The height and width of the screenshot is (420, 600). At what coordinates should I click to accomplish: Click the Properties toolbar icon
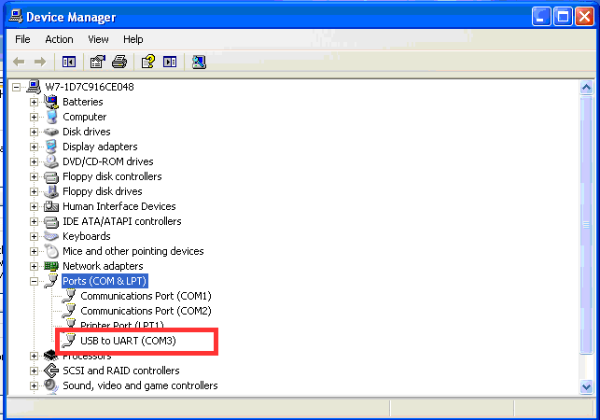(97, 62)
